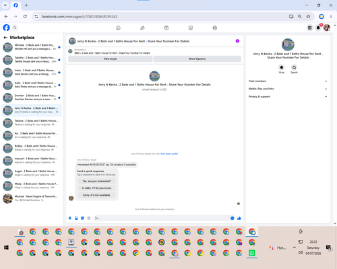Viewport: 337px width, 269px height.
Task: Open the Groups icon in top navigation
Action: [x=215, y=28]
